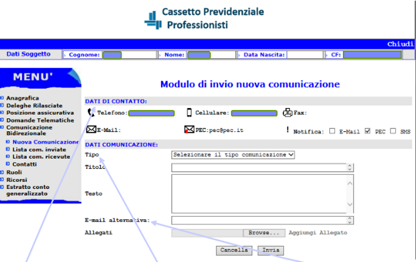The height and width of the screenshot is (262, 416).
Task: Click the mobile phone Cellulare icon
Action: coord(189,112)
